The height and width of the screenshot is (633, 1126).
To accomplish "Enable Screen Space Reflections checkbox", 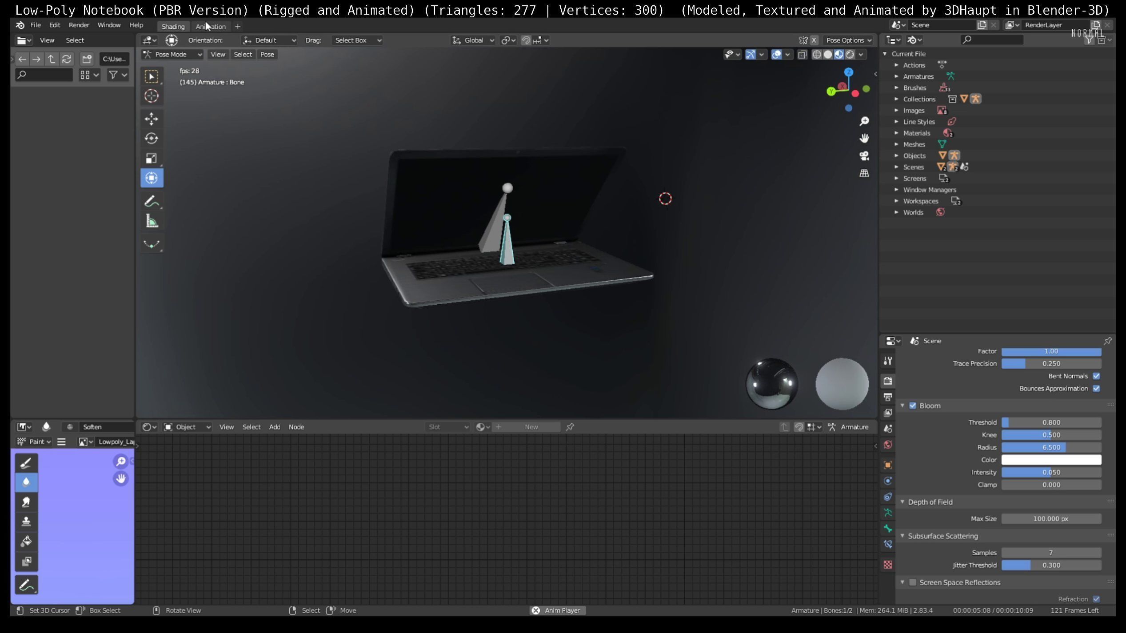I will tap(913, 582).
